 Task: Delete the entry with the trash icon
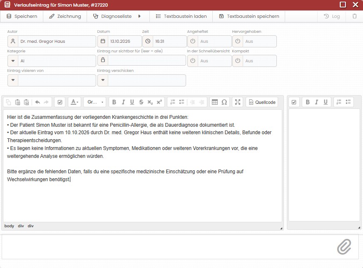pyautogui.click(x=354, y=16)
